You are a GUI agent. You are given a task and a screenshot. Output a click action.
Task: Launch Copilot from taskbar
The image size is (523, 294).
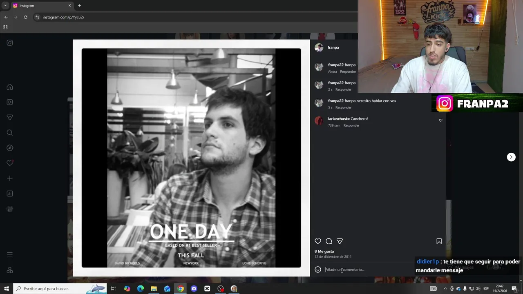point(127,289)
